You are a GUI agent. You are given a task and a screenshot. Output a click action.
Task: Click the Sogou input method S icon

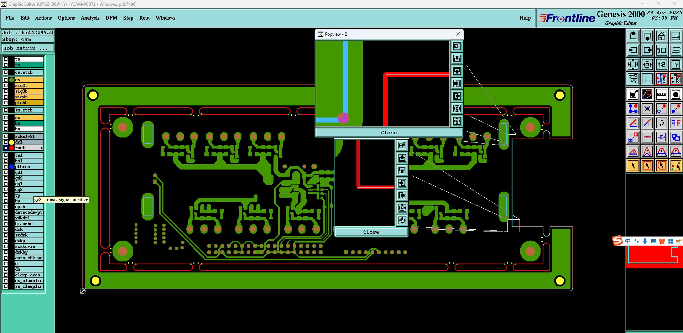pyautogui.click(x=617, y=241)
